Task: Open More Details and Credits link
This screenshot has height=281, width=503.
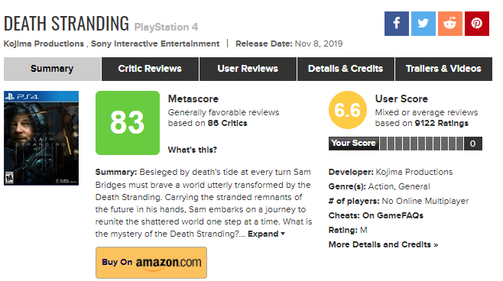Action: click(x=383, y=244)
